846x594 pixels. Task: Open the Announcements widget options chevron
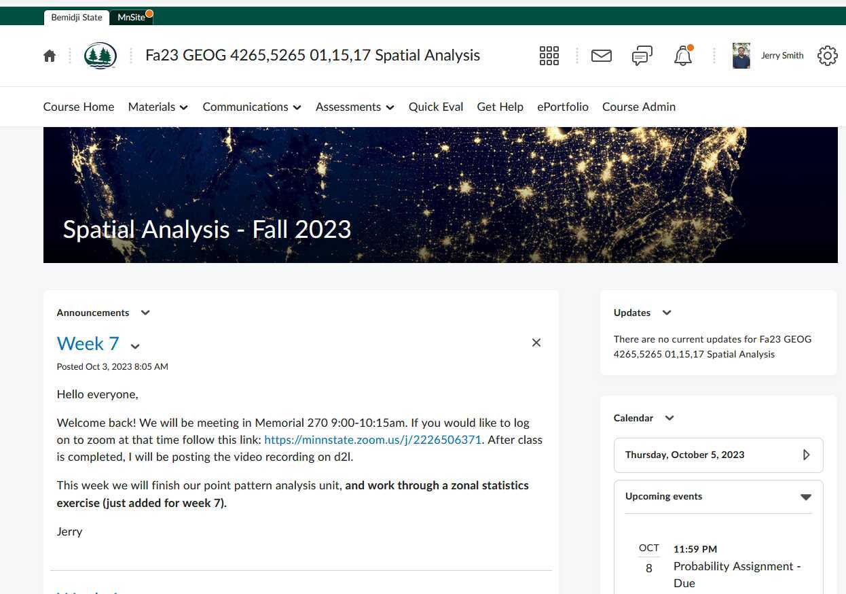point(145,313)
